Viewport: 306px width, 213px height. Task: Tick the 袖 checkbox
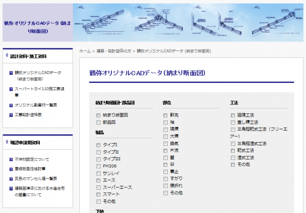click(165, 122)
